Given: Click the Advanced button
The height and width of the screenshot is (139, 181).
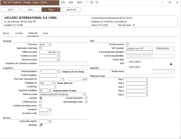Looking at the screenshot, I should (71, 10).
